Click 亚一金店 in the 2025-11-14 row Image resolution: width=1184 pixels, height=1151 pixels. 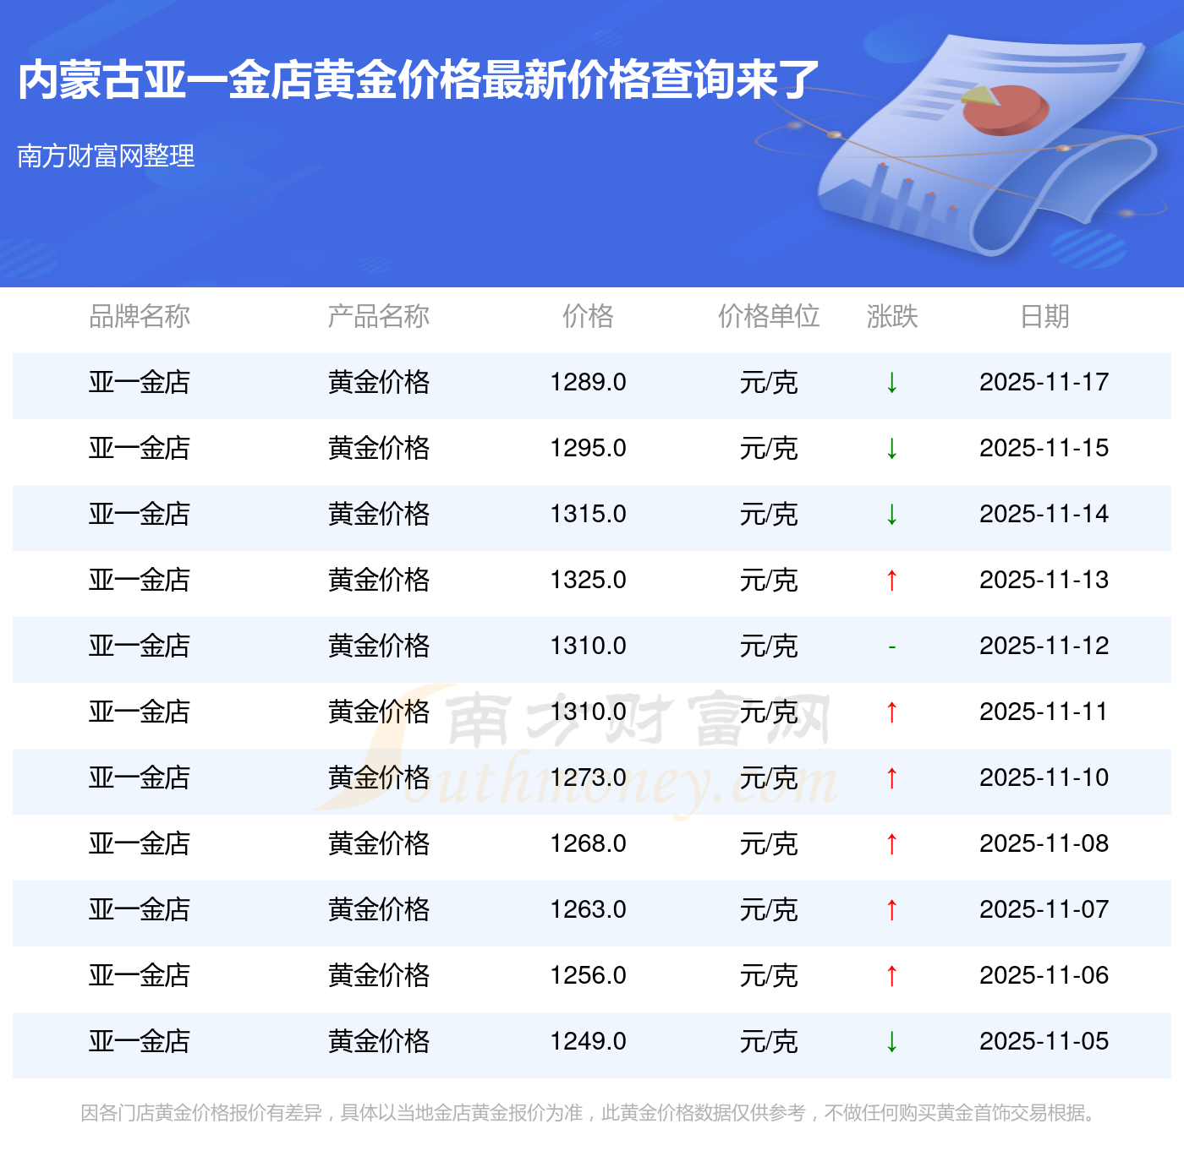point(140,514)
